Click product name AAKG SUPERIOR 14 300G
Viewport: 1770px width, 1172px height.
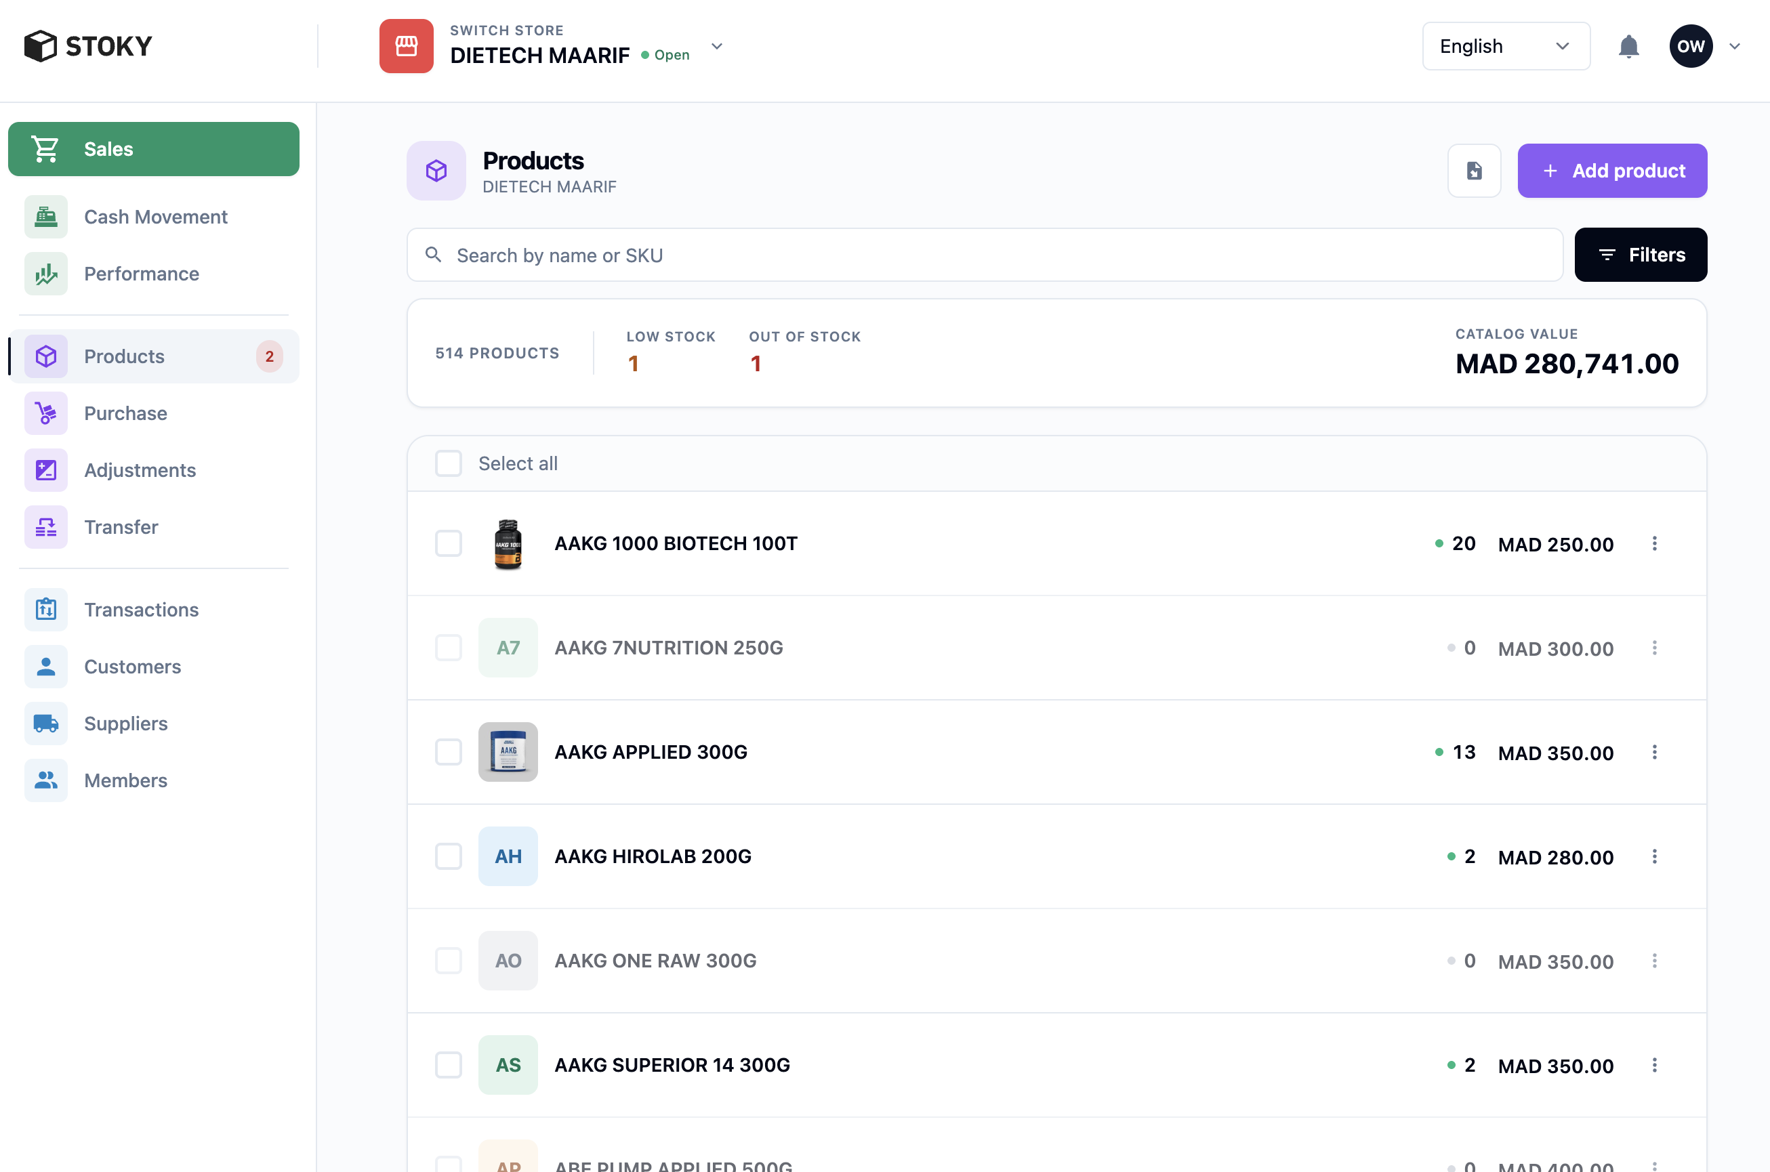pos(672,1065)
